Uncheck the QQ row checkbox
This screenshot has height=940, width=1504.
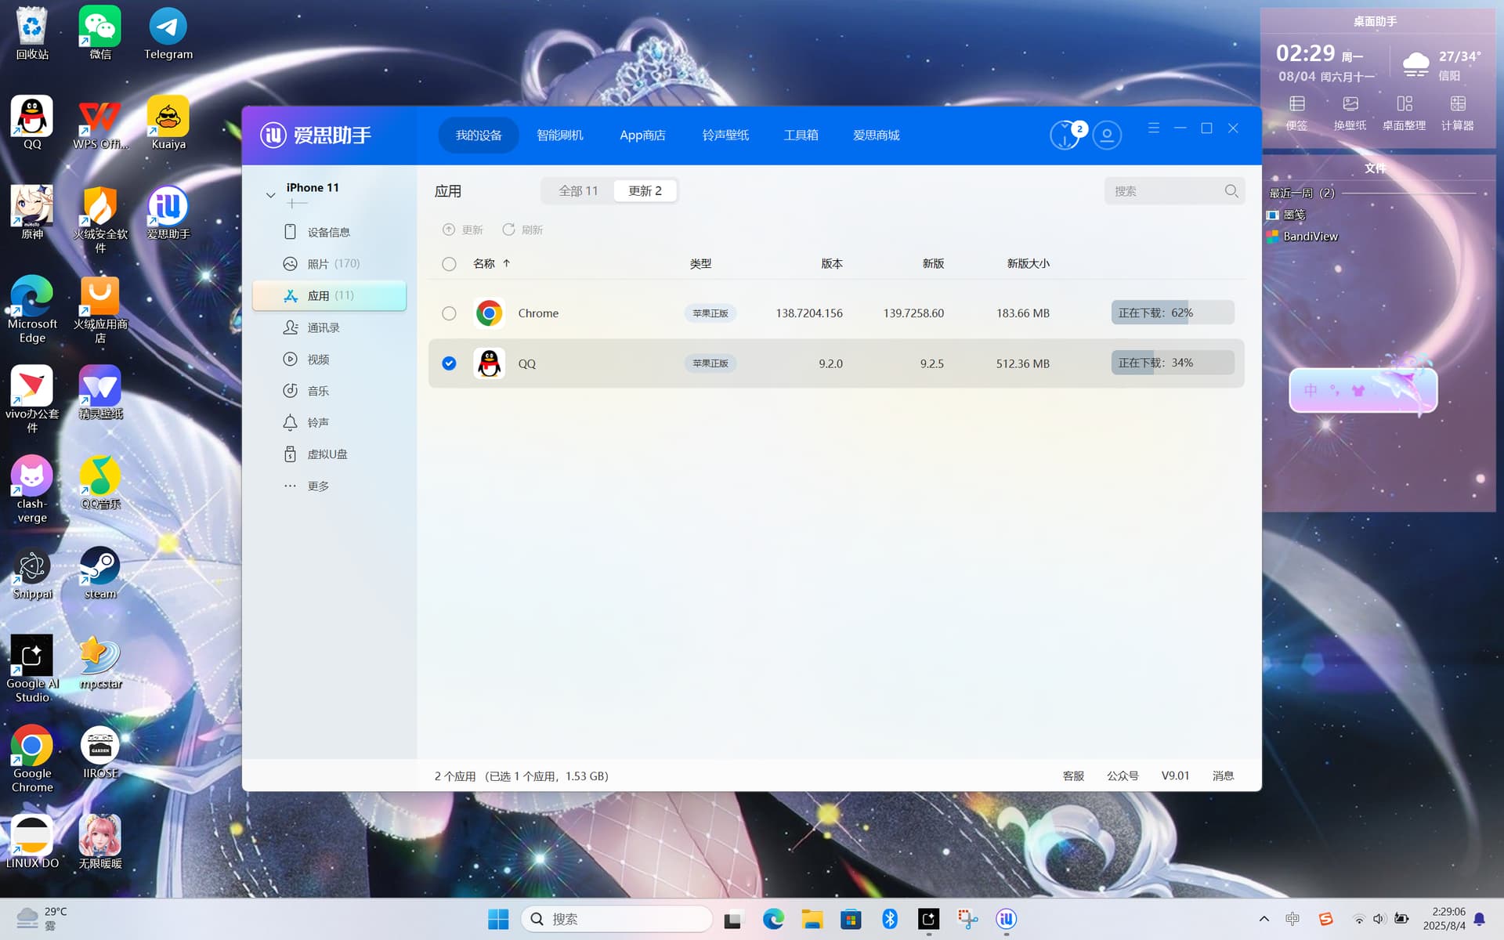pos(449,363)
